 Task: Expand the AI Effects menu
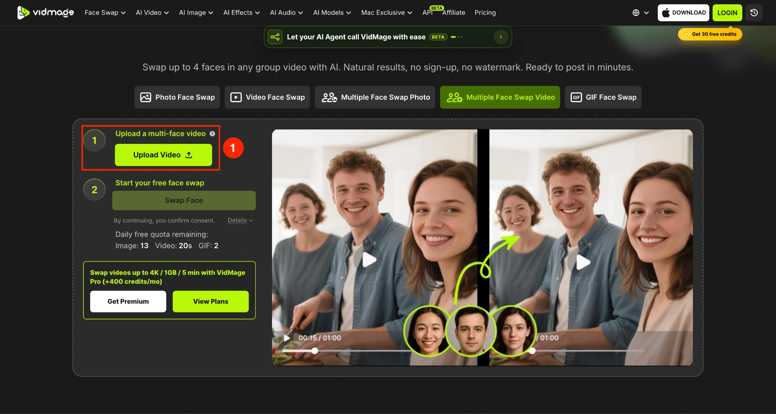pos(241,12)
